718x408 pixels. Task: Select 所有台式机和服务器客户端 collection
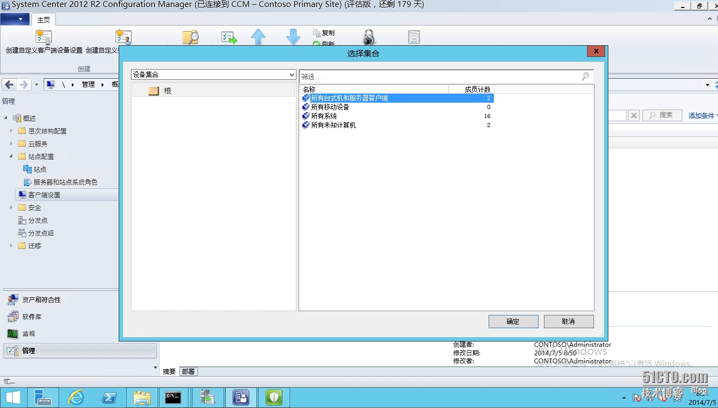(x=397, y=98)
